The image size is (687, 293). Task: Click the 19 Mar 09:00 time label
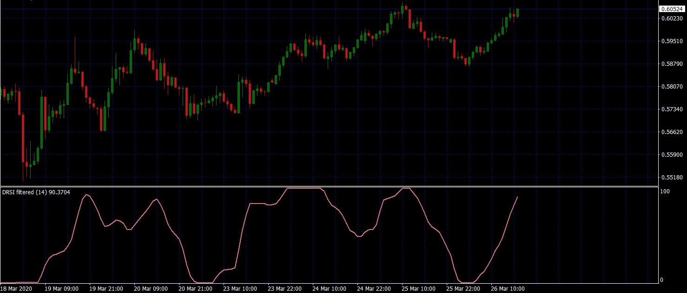coord(62,289)
